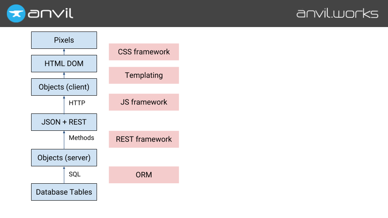Click the HTTP arrow label
The height and width of the screenshot is (218, 388).
(77, 103)
